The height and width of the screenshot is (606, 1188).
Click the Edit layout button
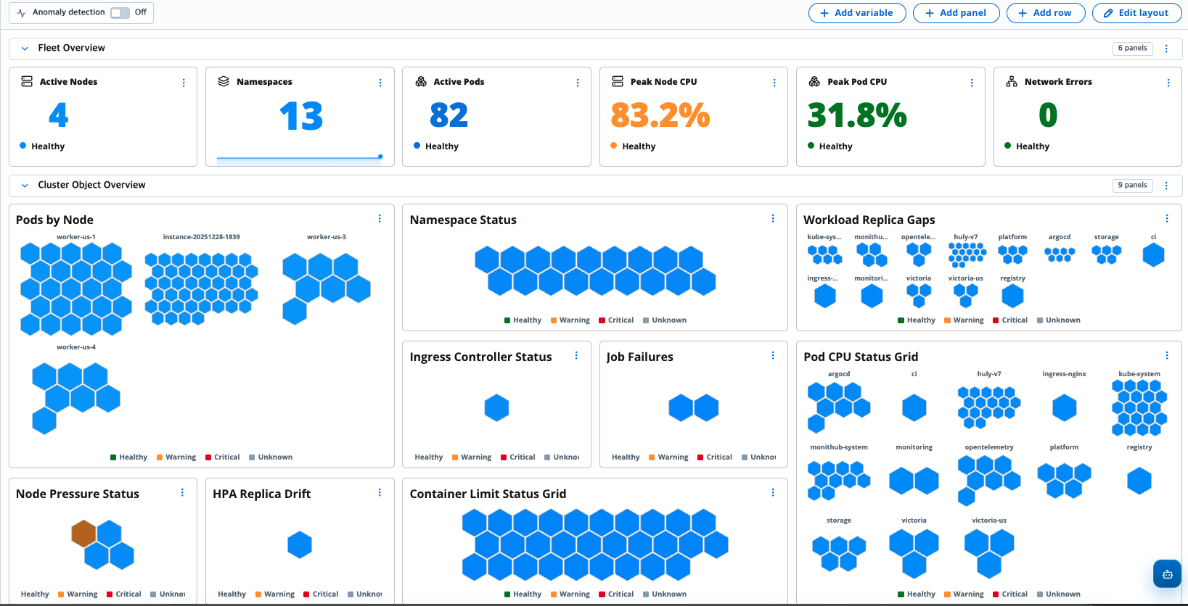(1136, 13)
